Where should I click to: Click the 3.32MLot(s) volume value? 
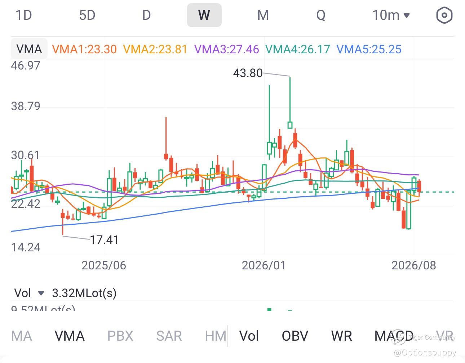pos(84,293)
